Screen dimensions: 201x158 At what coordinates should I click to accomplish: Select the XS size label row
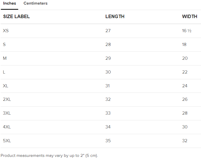(6, 31)
